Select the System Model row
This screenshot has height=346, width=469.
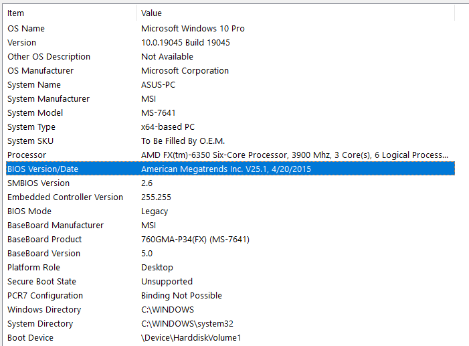[230, 113]
